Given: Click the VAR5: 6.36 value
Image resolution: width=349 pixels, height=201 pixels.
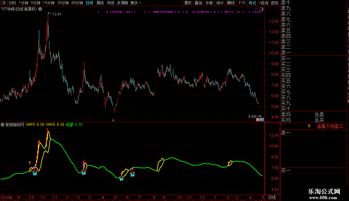Looking at the screenshot, I should click(35, 125).
